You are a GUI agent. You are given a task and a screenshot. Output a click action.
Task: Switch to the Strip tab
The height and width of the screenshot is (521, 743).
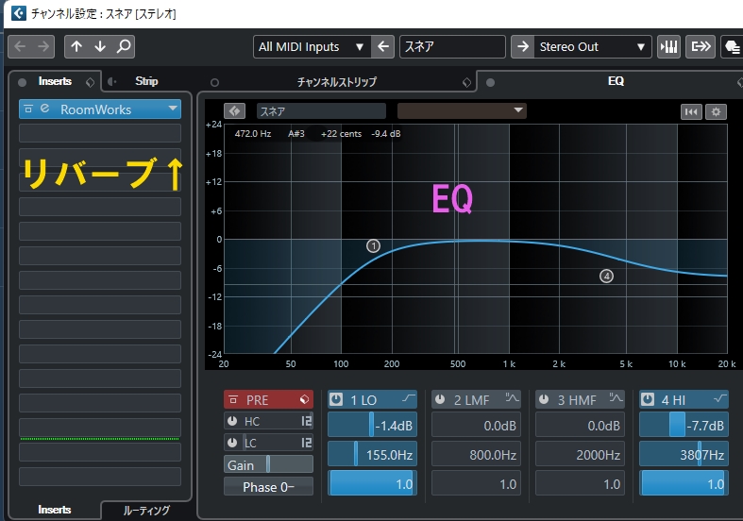146,81
